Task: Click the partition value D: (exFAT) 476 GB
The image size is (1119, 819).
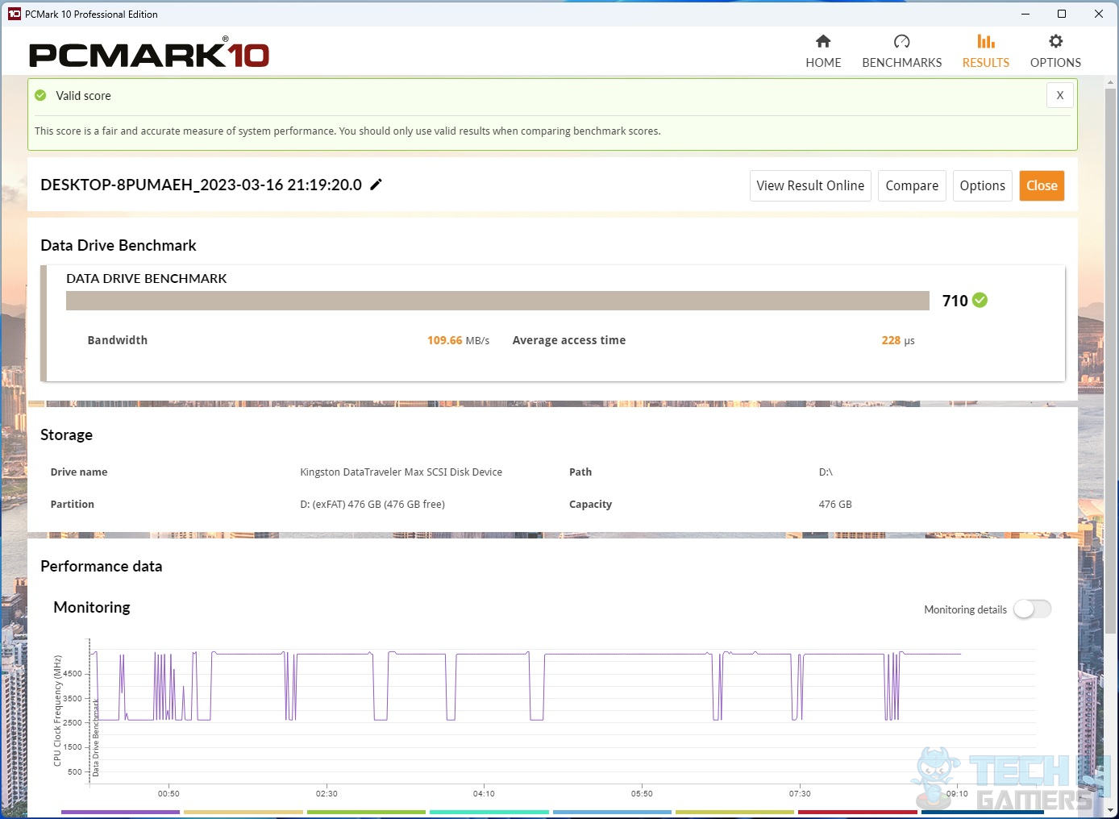Action: tap(372, 505)
